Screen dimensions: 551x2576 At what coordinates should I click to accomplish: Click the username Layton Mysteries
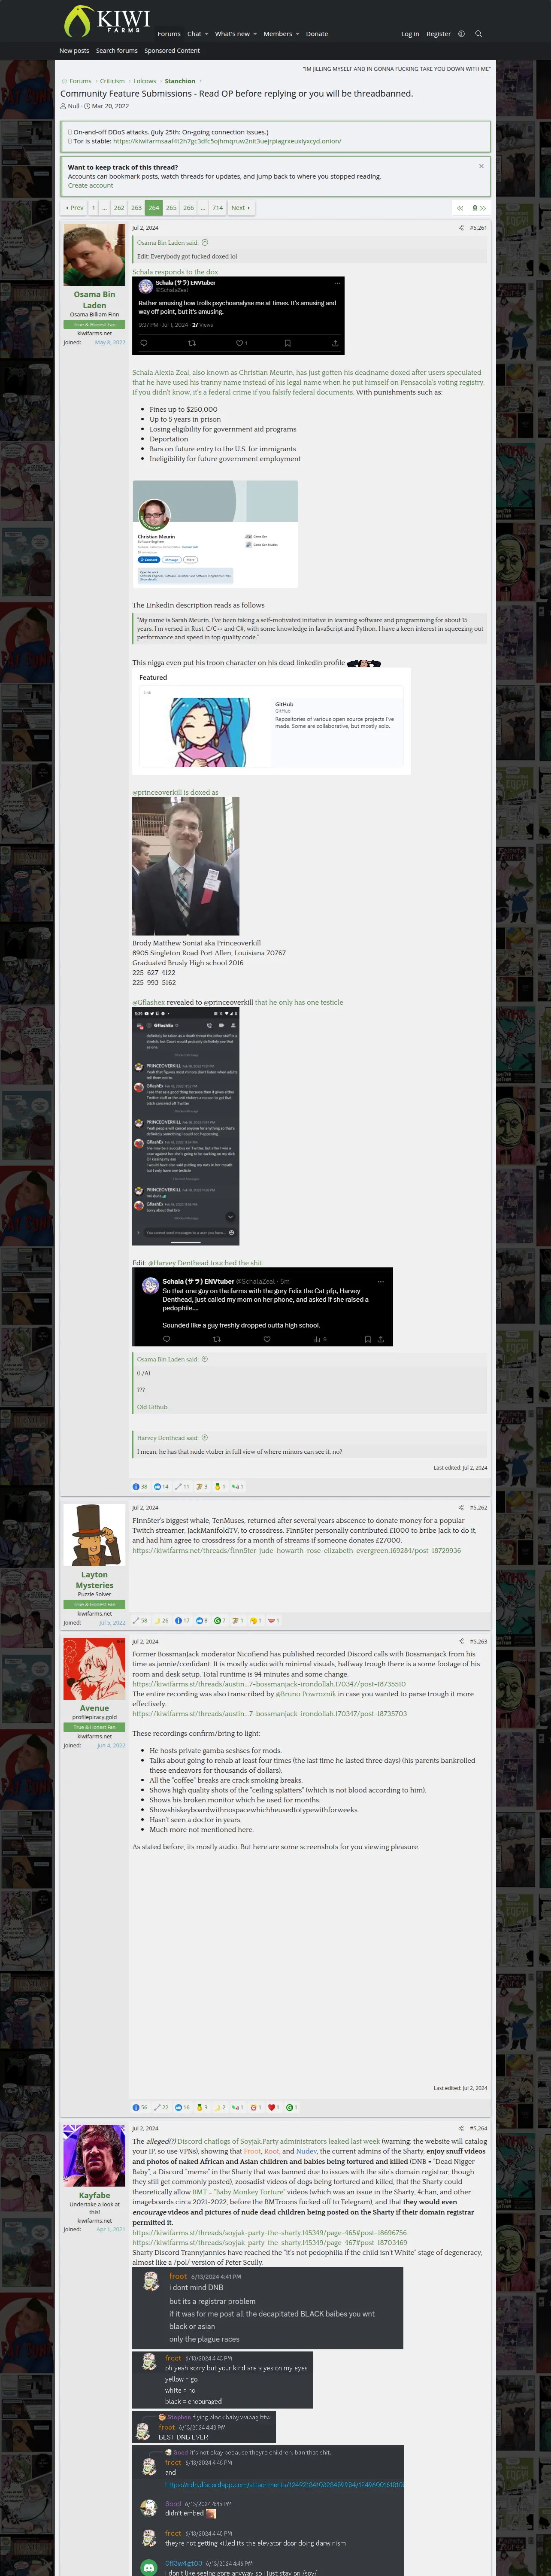click(94, 1580)
